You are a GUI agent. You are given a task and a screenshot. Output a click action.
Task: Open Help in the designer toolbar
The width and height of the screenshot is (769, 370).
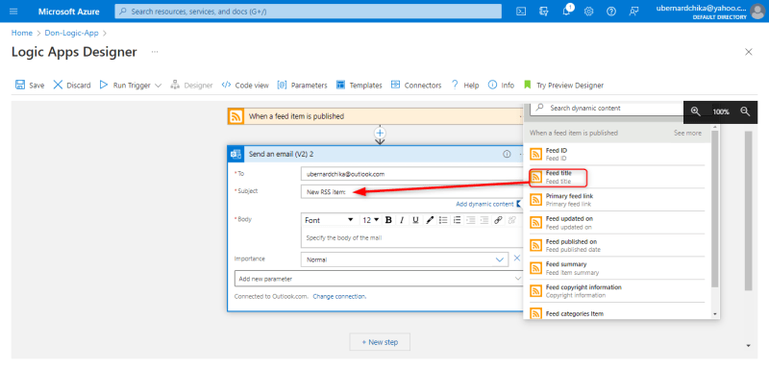(465, 85)
